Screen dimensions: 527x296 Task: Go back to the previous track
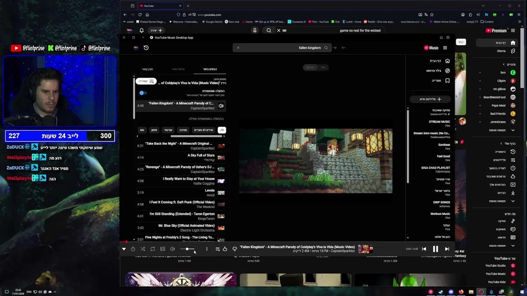click(x=424, y=249)
